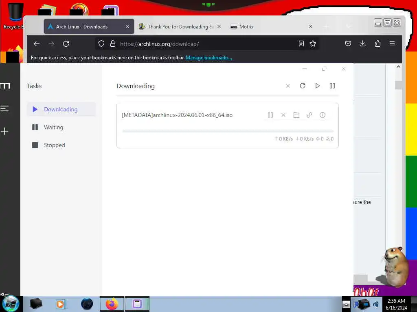Screen dimensions: 417x312
Task: Close the Arch Linux - Downloads tab
Action: point(127,26)
